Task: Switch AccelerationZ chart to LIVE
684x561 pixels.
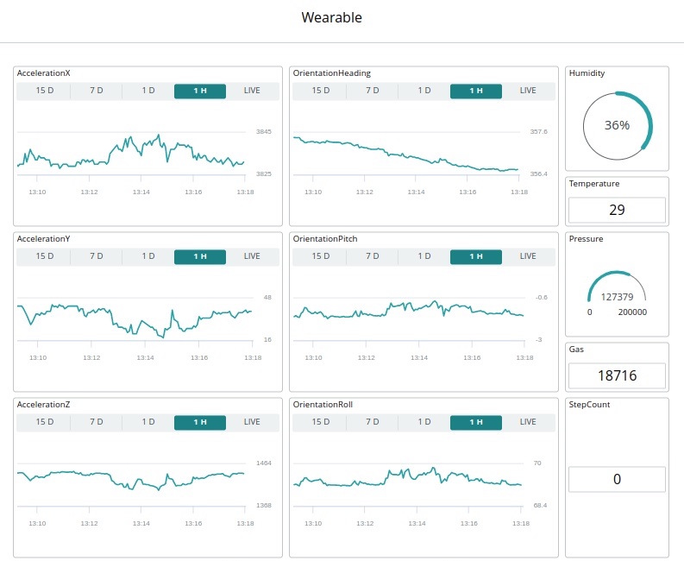Action: (252, 422)
